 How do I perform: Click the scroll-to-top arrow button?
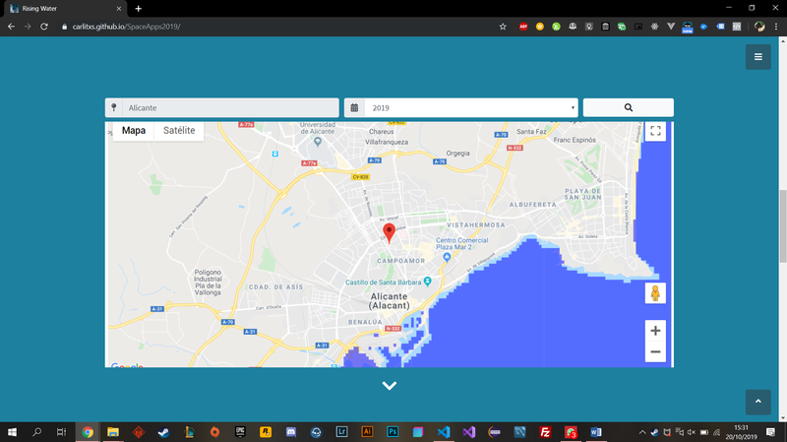coord(757,402)
